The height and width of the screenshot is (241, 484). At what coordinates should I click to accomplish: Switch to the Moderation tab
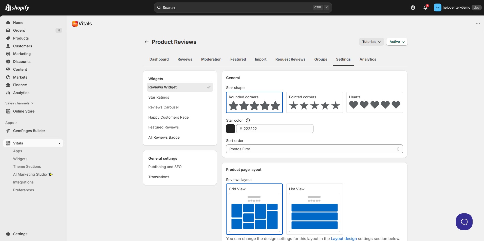211,59
